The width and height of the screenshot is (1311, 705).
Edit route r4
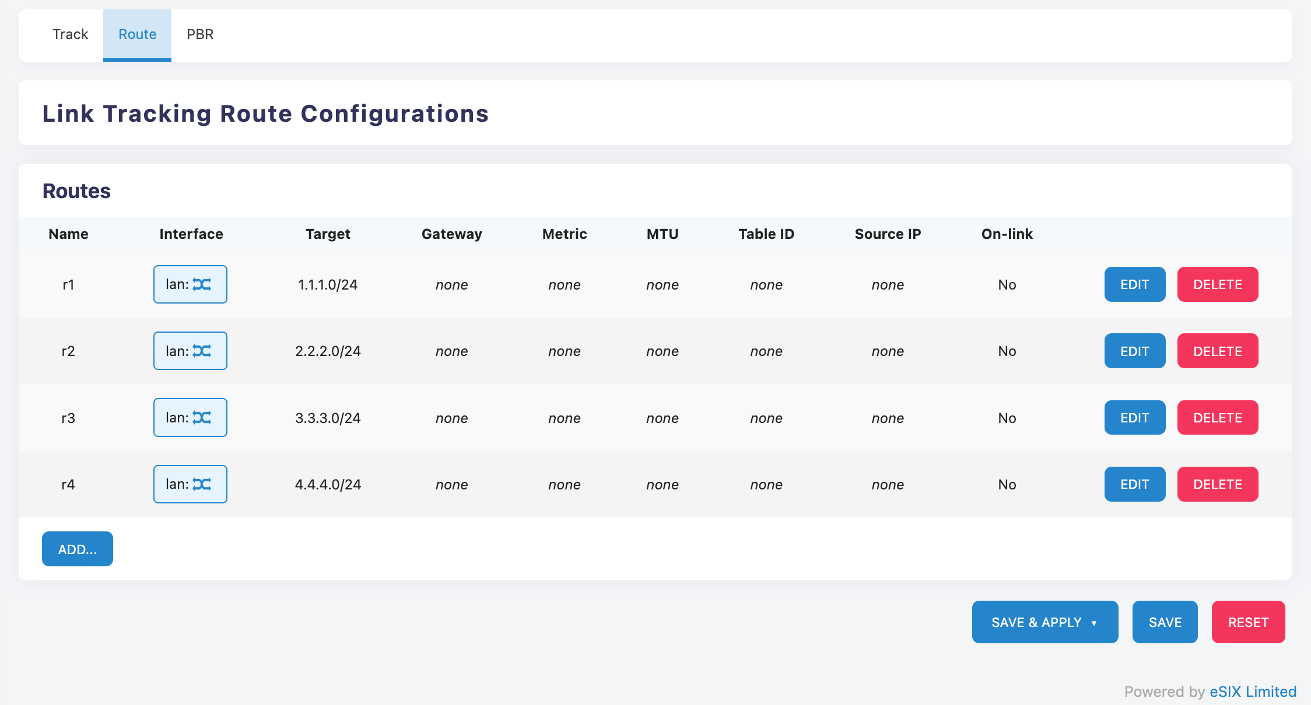(x=1134, y=484)
